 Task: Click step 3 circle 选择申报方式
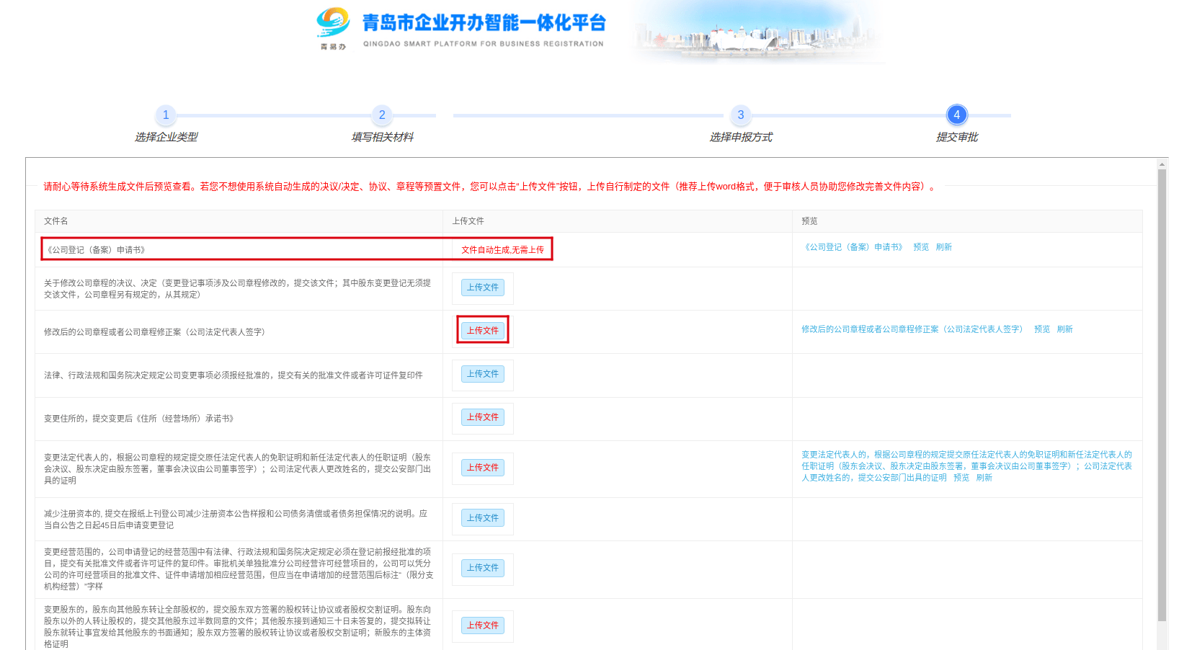[740, 115]
